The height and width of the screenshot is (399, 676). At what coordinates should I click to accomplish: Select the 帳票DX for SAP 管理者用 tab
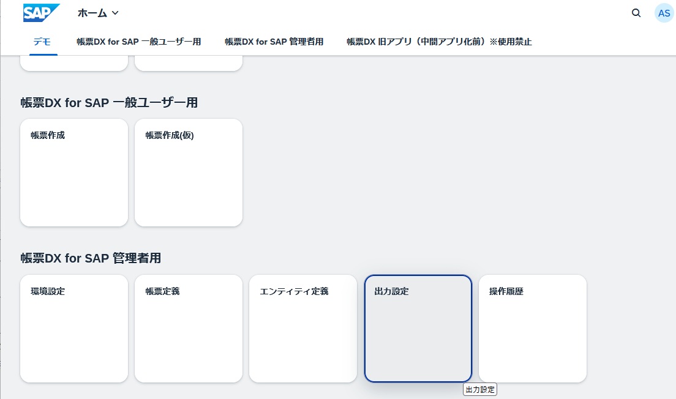[274, 42]
